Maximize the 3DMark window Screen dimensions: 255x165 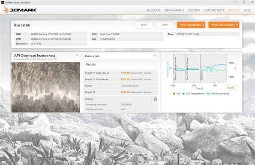click(244, 2)
